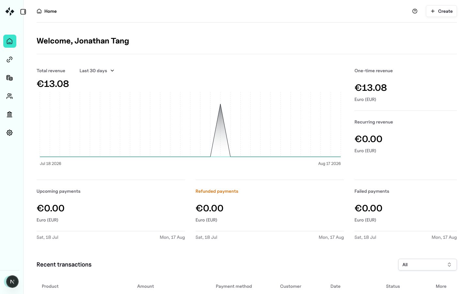Click the More column header
Viewport: 470px width, 294px height.
pos(441,286)
